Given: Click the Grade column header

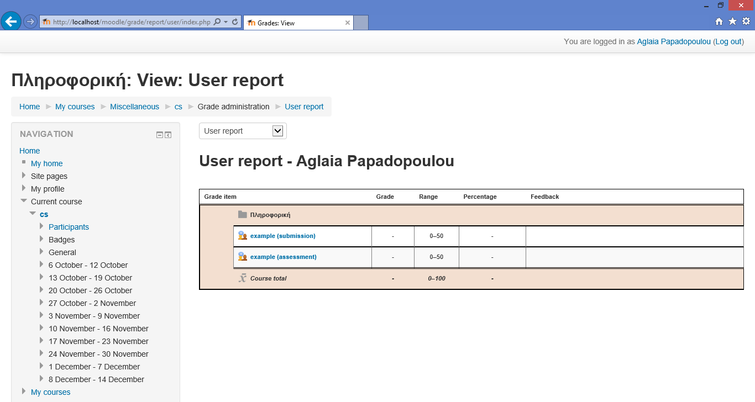Looking at the screenshot, I should click(x=385, y=197).
